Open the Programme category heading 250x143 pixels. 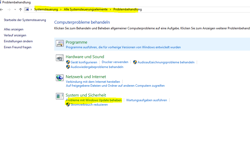click(x=77, y=42)
